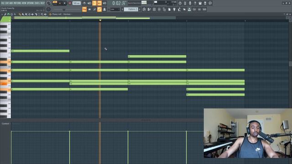
Task: Select the paint brush tool
Action: (23, 14)
